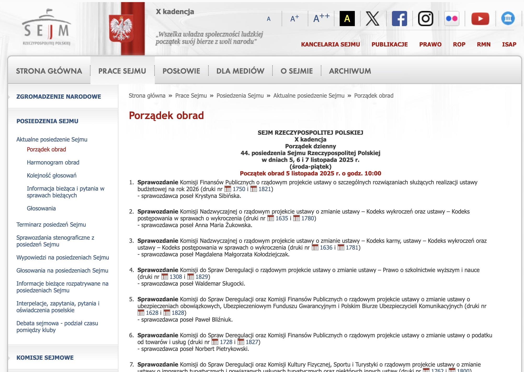
Task: Open Harmonogram obrad link
Action: [53, 162]
